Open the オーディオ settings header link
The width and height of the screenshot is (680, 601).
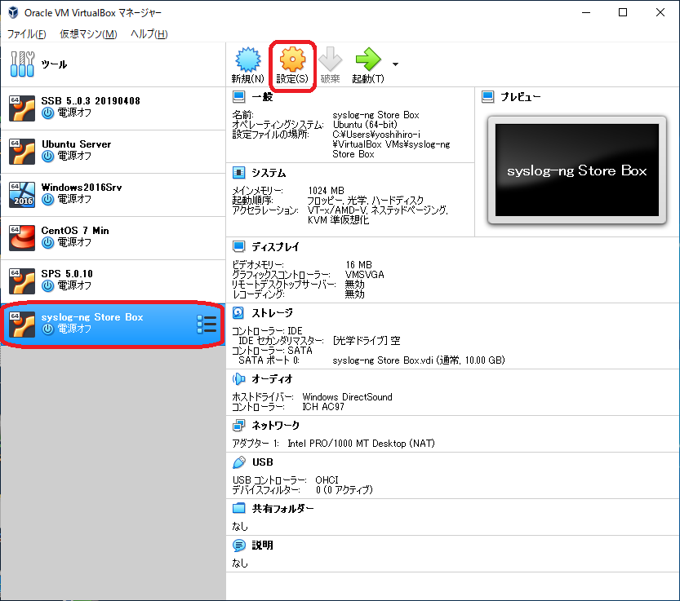point(273,378)
